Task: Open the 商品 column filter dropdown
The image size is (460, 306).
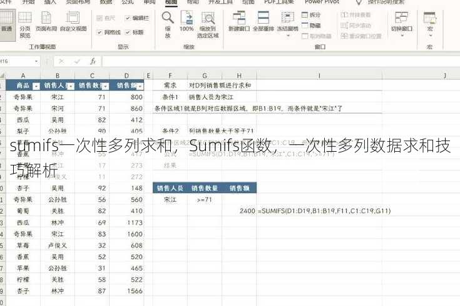Action: pos(36,86)
